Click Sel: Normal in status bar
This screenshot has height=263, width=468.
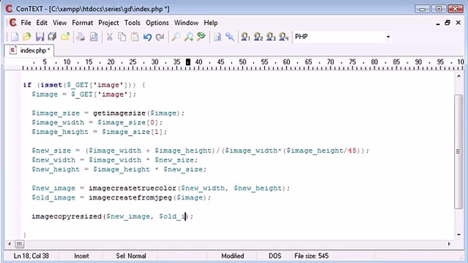tap(131, 256)
